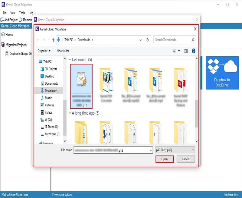Click the navigation pane scroll-up arrow
This screenshot has width=242, height=198.
(x=65, y=59)
